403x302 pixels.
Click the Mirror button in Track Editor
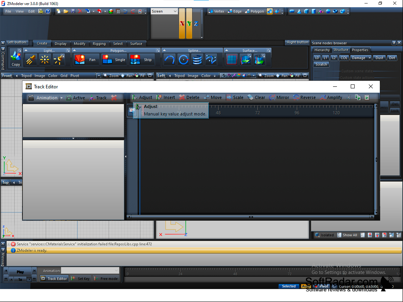[279, 97]
